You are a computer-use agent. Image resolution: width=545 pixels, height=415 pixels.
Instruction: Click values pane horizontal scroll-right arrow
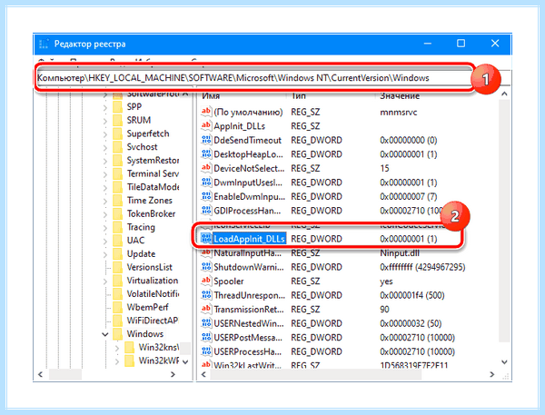tap(491, 374)
